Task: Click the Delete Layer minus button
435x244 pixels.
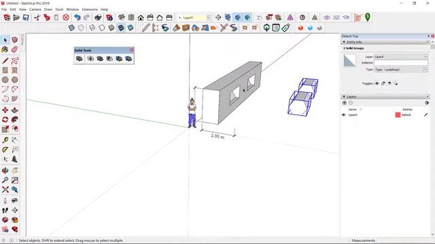Action: coord(351,103)
